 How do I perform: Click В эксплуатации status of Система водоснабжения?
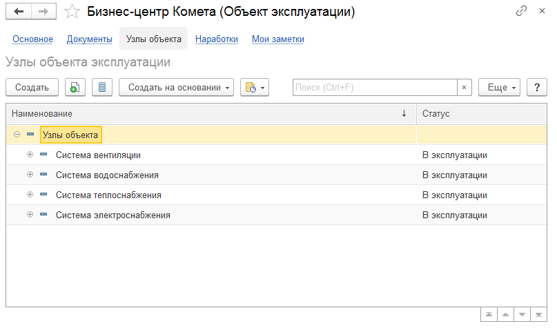point(454,175)
